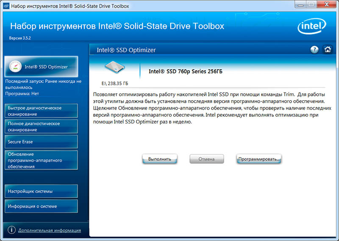
Task: Open Информация о системе
Action: click(41, 206)
